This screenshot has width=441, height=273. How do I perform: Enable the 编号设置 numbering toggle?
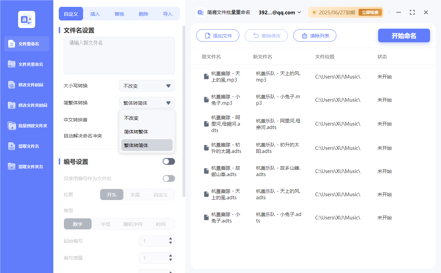(169, 161)
